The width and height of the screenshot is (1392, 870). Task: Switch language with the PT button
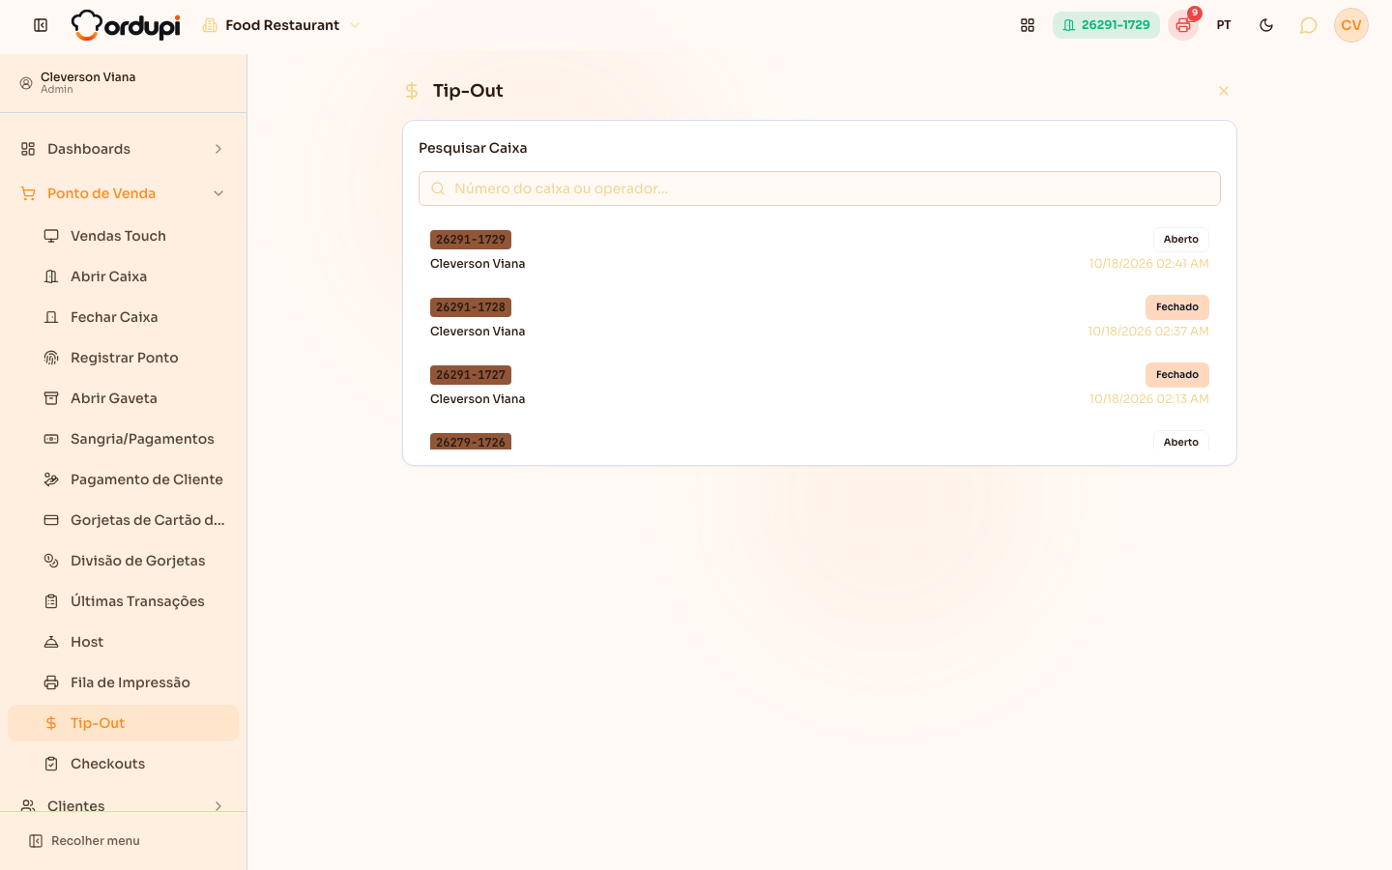pos(1224,25)
